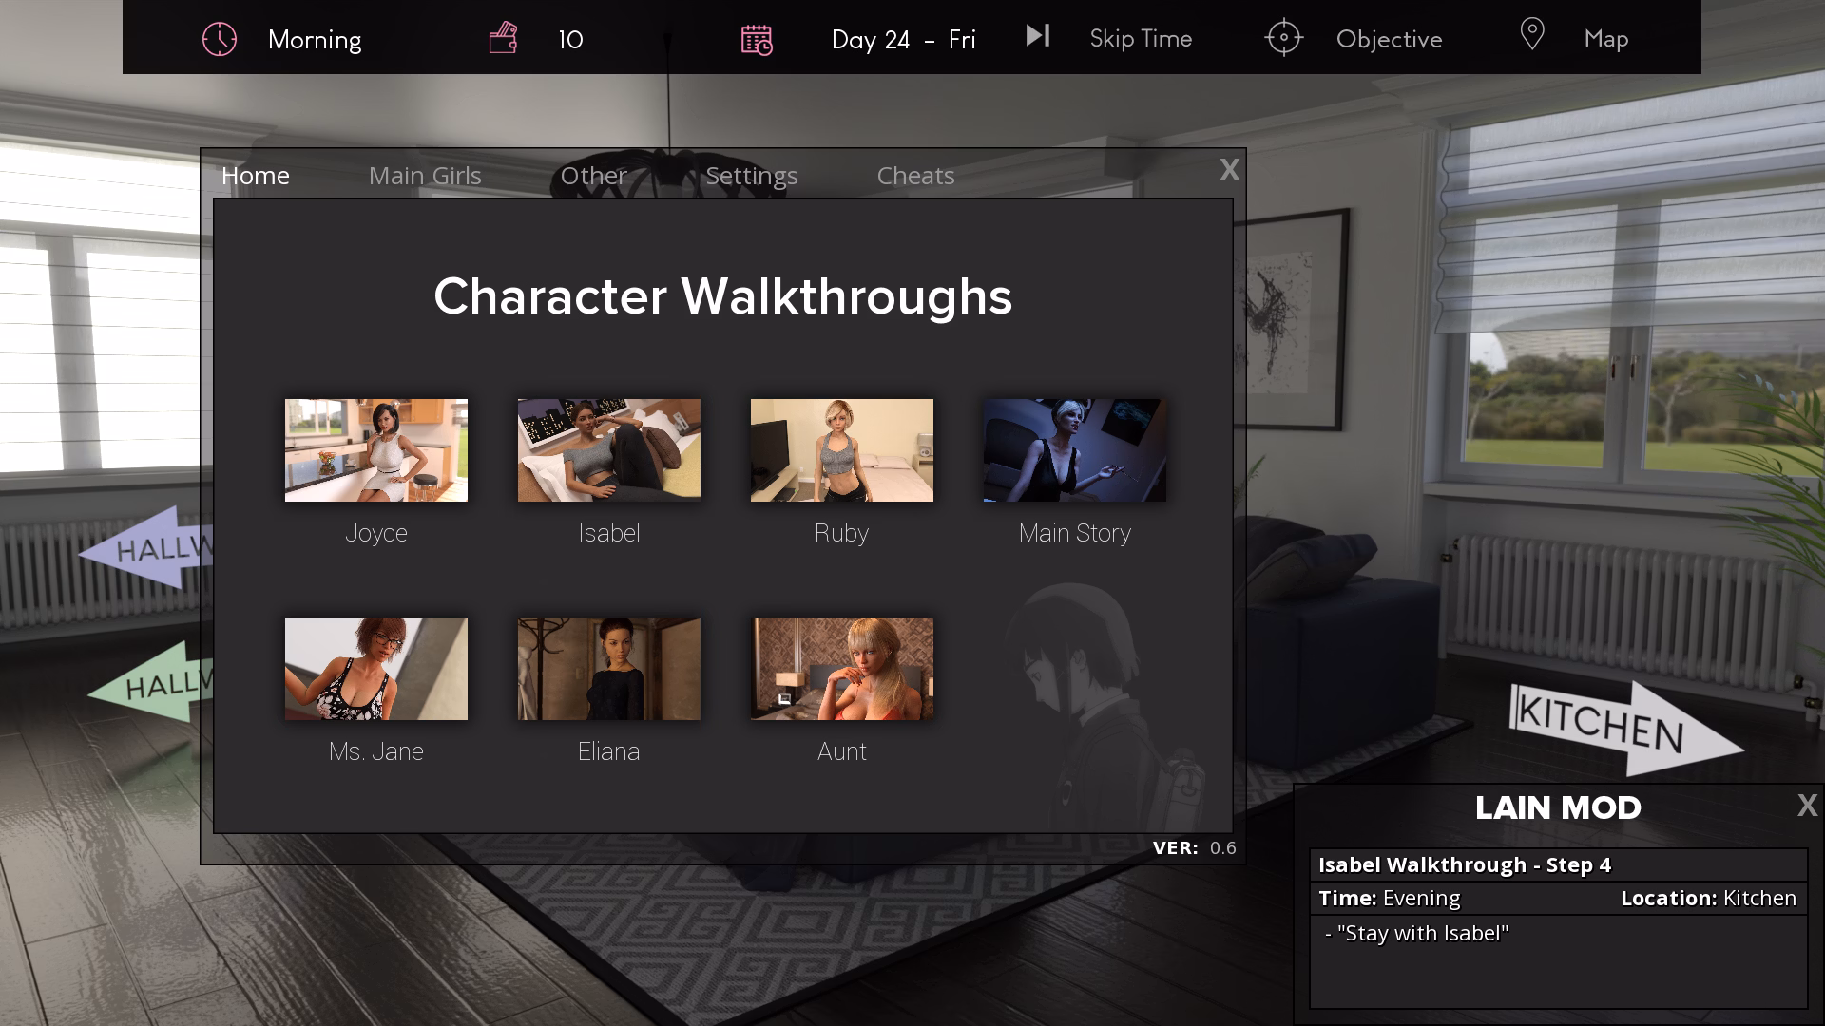Click the wallet money icon

[503, 39]
